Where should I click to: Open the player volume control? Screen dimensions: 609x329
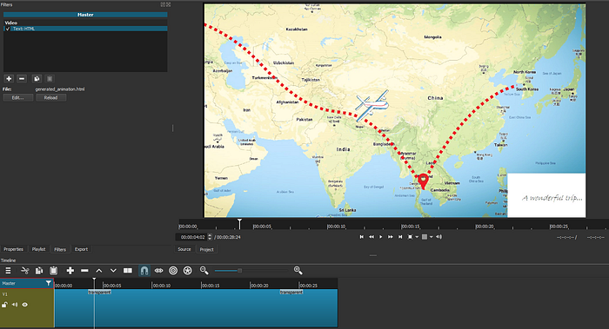(x=438, y=237)
